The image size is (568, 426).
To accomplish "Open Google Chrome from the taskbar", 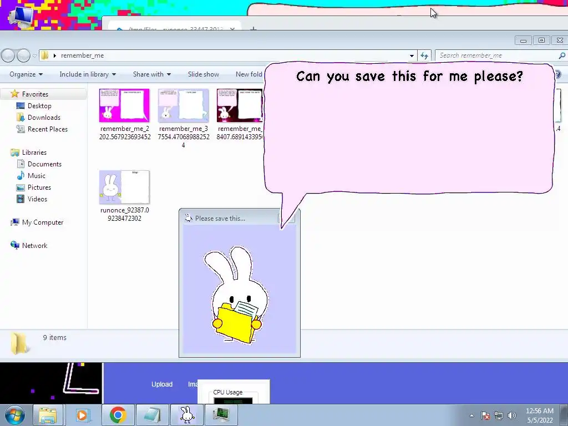I will tap(118, 415).
